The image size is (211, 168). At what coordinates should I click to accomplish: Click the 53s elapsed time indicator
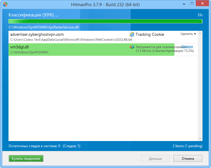[200, 15]
